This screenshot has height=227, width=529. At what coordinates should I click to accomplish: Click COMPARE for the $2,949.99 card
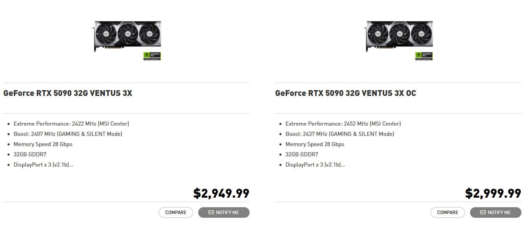(x=176, y=212)
